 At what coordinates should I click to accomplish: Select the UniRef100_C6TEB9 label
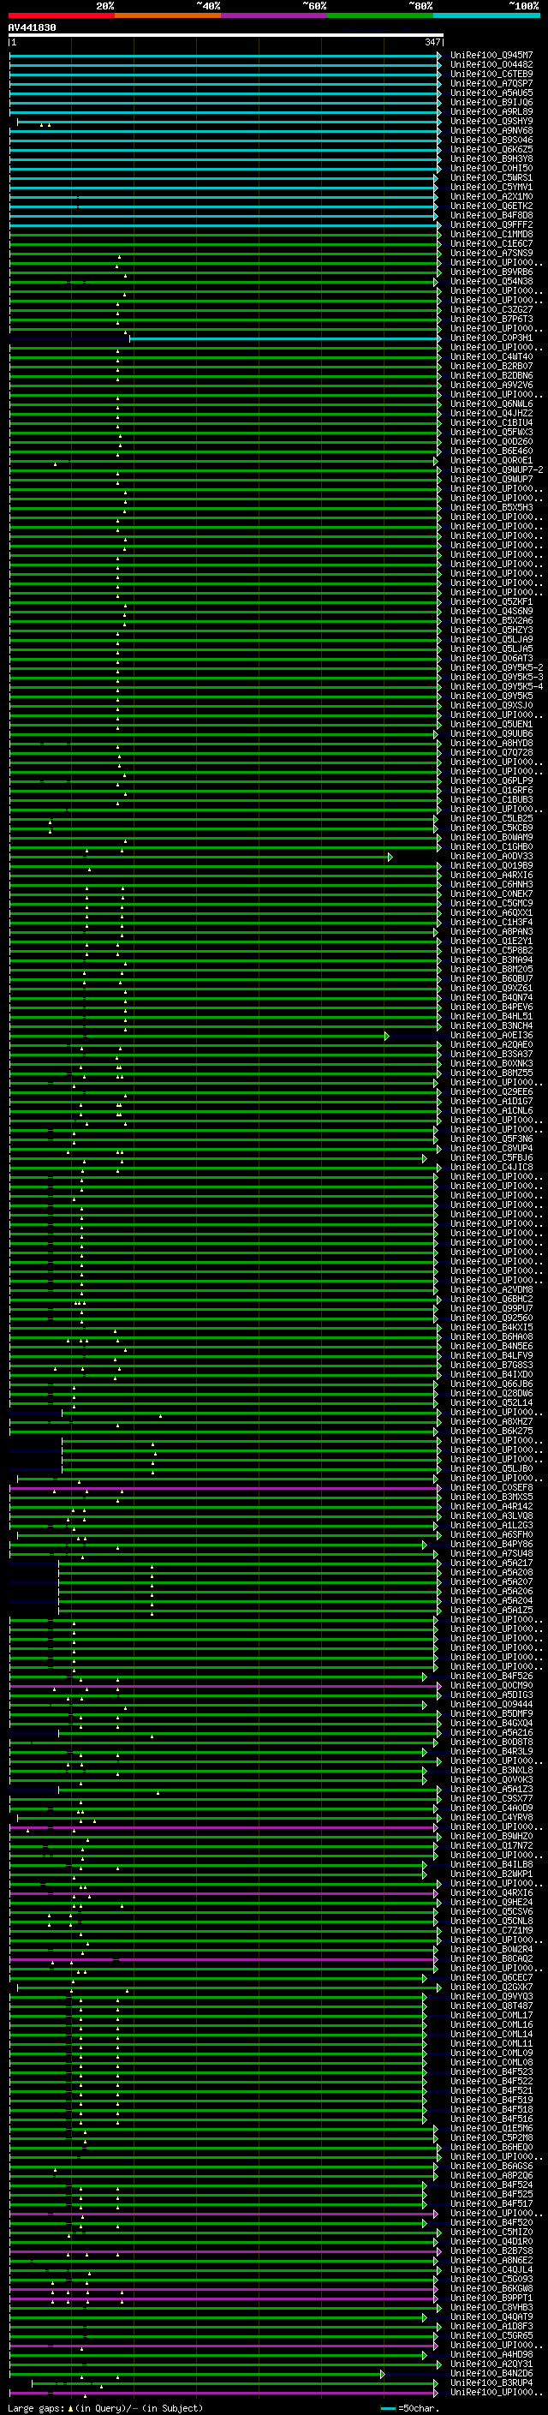tap(491, 74)
